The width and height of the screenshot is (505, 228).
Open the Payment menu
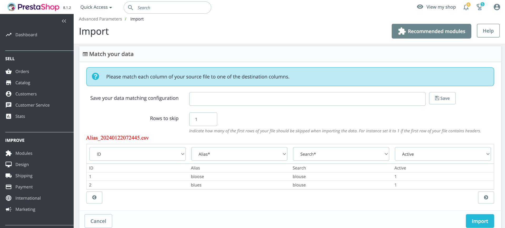point(24,187)
